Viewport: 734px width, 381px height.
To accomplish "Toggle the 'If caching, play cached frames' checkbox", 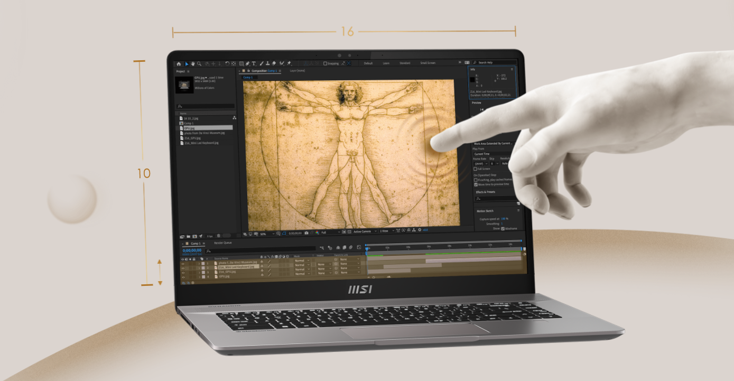I will click(x=476, y=180).
